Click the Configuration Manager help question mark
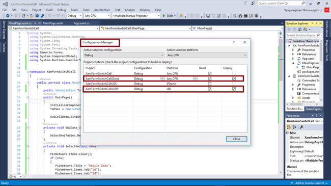The width and height of the screenshot is (331, 186). point(234,42)
